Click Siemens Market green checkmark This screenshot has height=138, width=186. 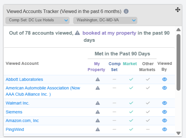pyautogui.click(x=131, y=112)
